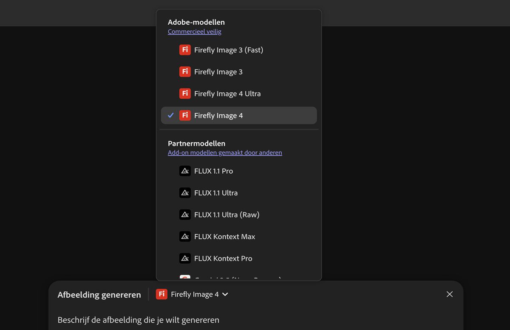This screenshot has height=330, width=510.
Task: Click the FLUX 1.1 Ultra (Raw) icon
Action: coord(185,215)
